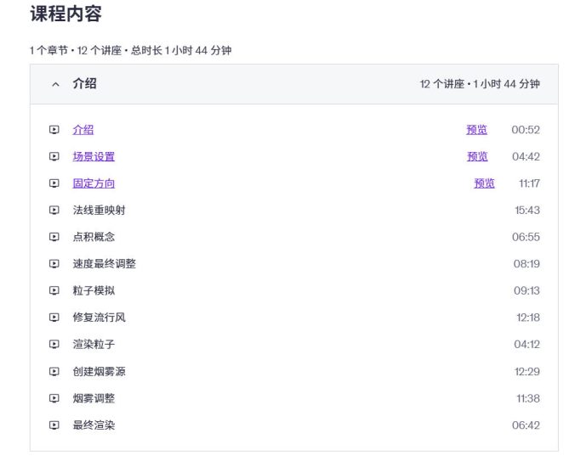
Task: Click video icon beside 最终渲染
Action: click(54, 425)
